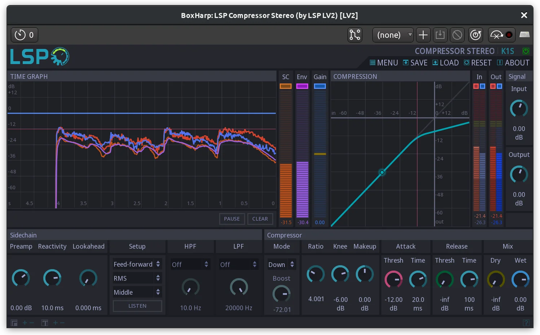Click the Boost knob

[282, 294]
